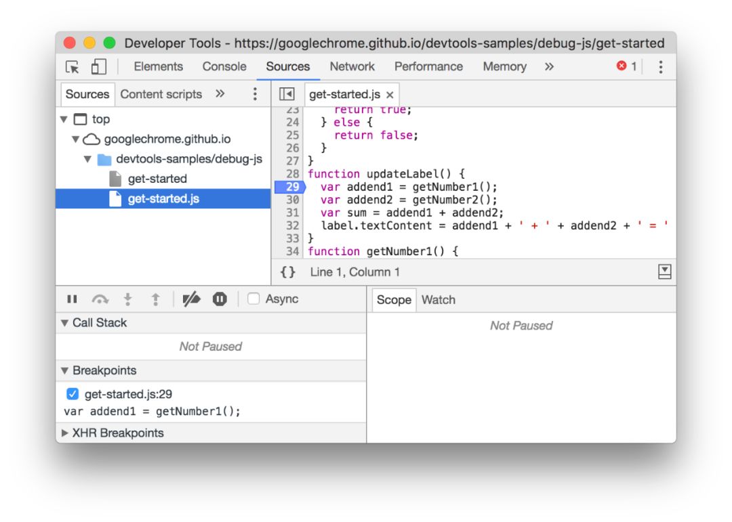The image size is (732, 522).
Task: Hide the navigator sidebar panel icon
Action: [287, 94]
